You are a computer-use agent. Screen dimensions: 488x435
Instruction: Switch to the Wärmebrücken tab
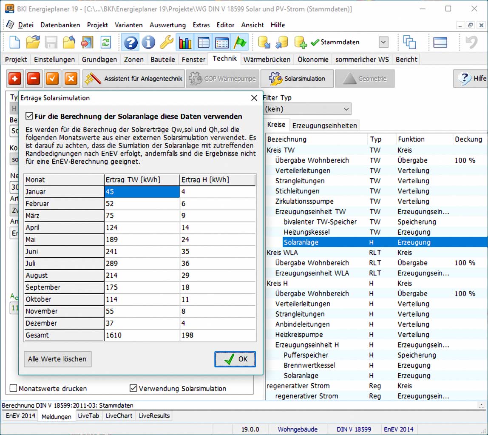[x=267, y=59]
